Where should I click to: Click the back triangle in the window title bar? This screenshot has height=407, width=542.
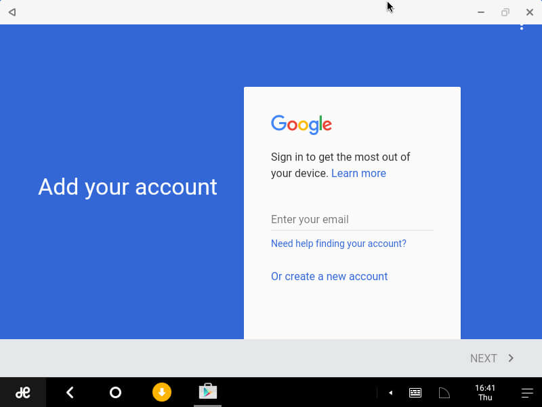pyautogui.click(x=12, y=12)
